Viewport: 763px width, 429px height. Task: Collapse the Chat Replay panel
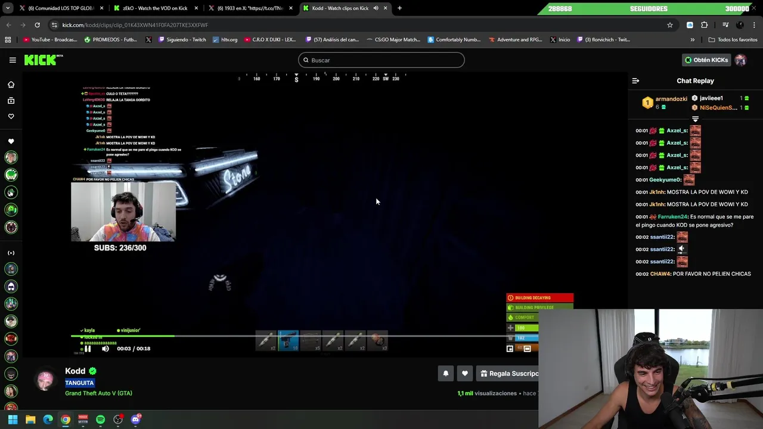tap(635, 80)
